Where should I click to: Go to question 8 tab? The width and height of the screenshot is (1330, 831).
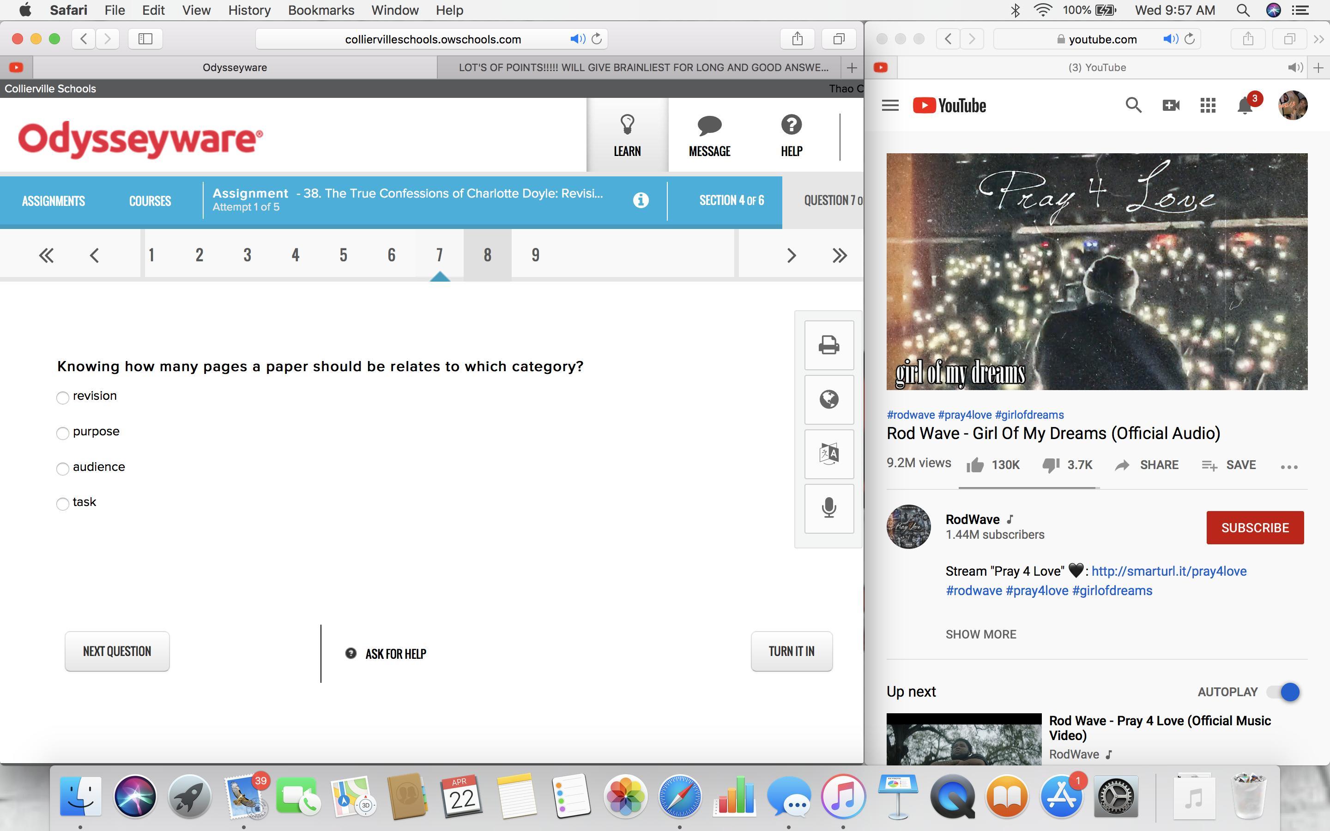[487, 255]
